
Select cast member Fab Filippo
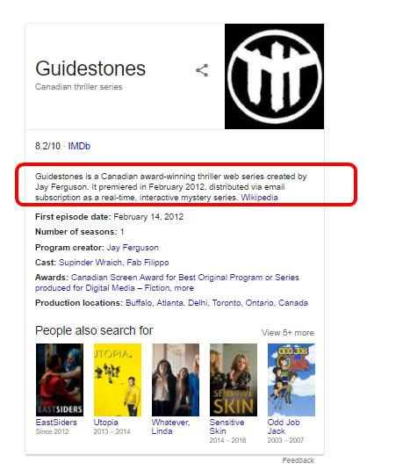click(x=148, y=263)
